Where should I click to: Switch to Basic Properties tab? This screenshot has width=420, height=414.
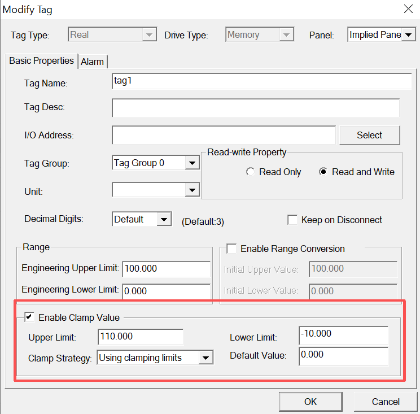41,60
